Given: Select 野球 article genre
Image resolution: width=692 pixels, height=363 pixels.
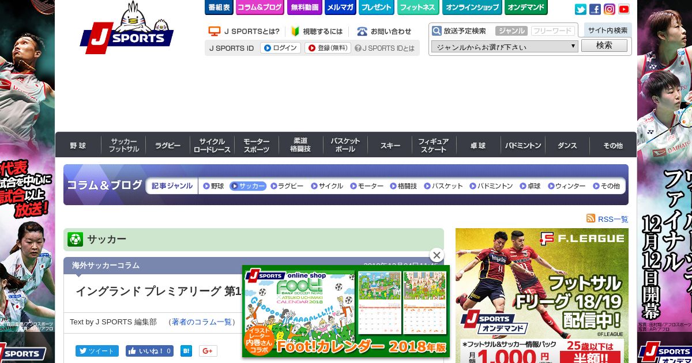Looking at the screenshot, I should (213, 186).
